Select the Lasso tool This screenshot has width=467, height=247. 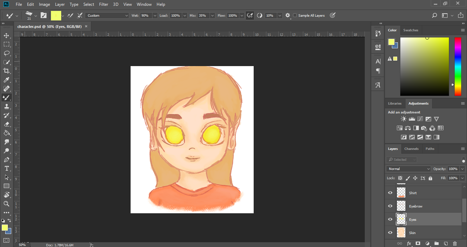(x=6, y=53)
